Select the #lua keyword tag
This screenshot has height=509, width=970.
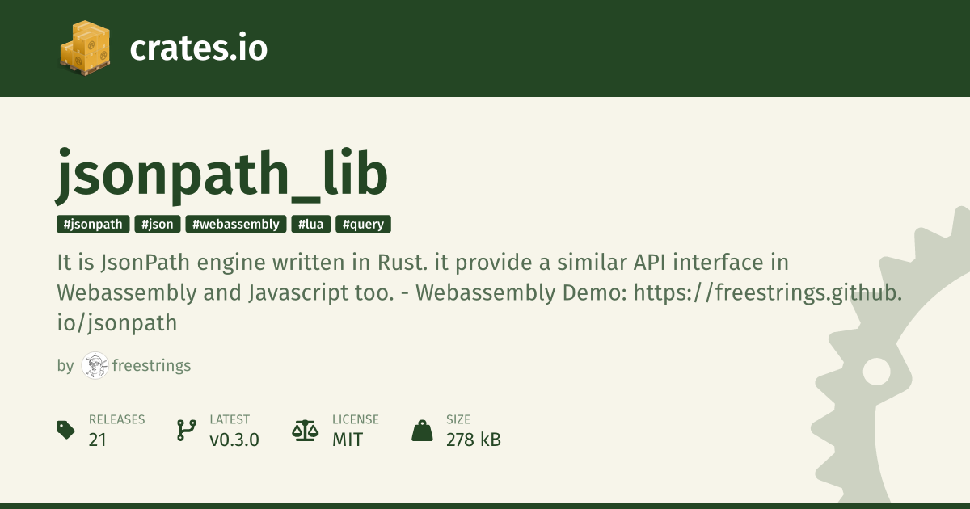pos(311,225)
